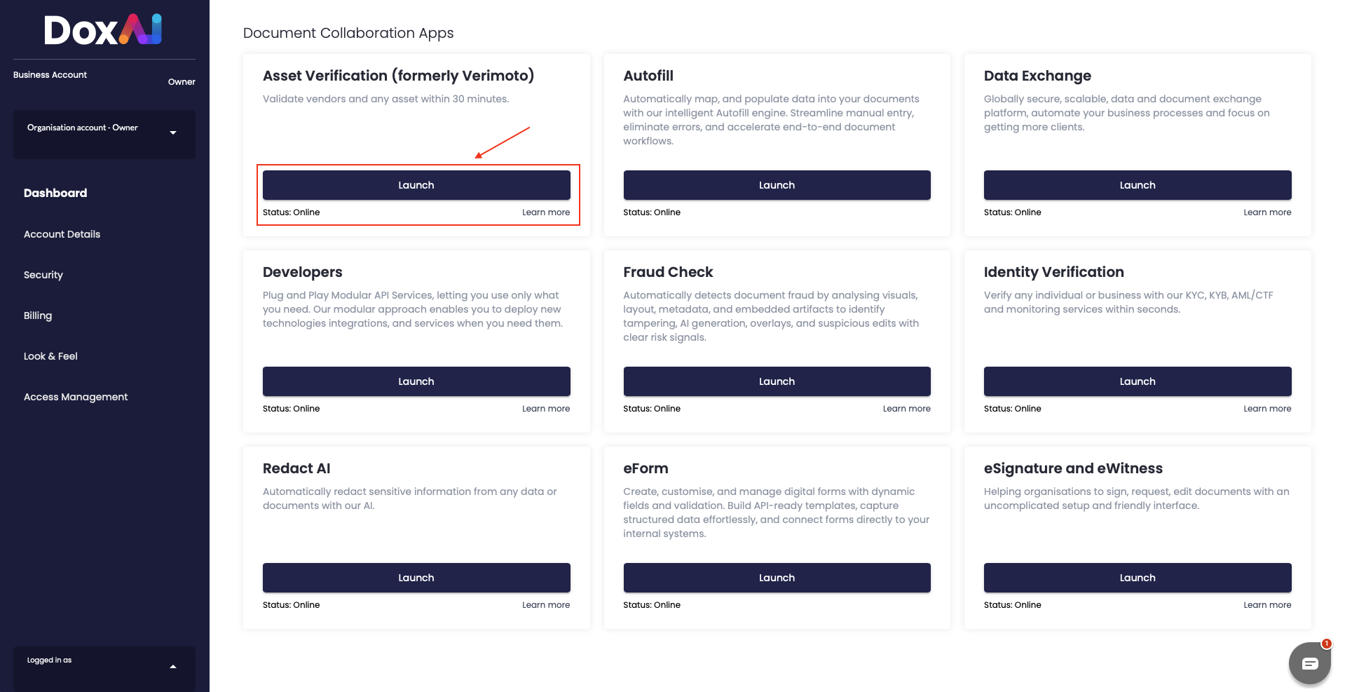The height and width of the screenshot is (692, 1345).
Task: Launch the Redact AI app
Action: (416, 578)
